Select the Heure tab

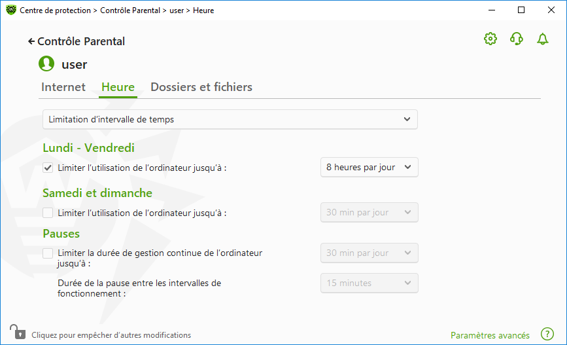click(x=118, y=87)
